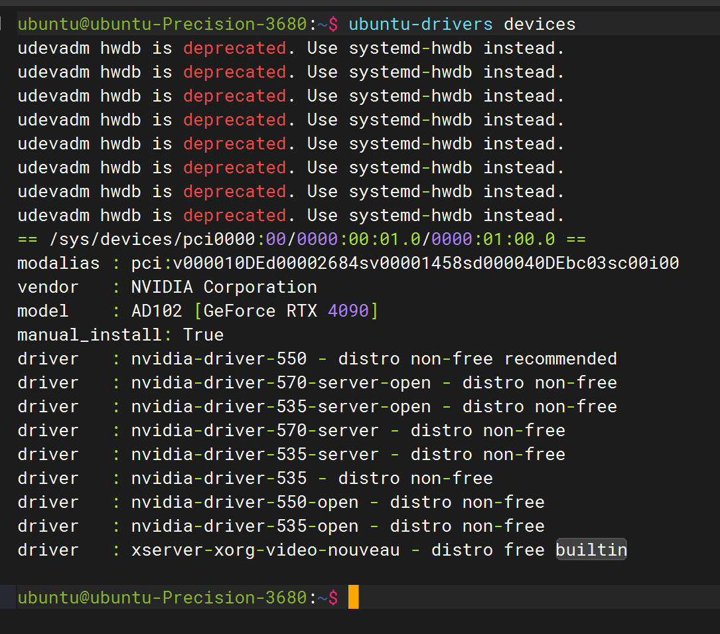This screenshot has height=634, width=720.
Task: Select the highlighted builtin label
Action: pyautogui.click(x=591, y=549)
